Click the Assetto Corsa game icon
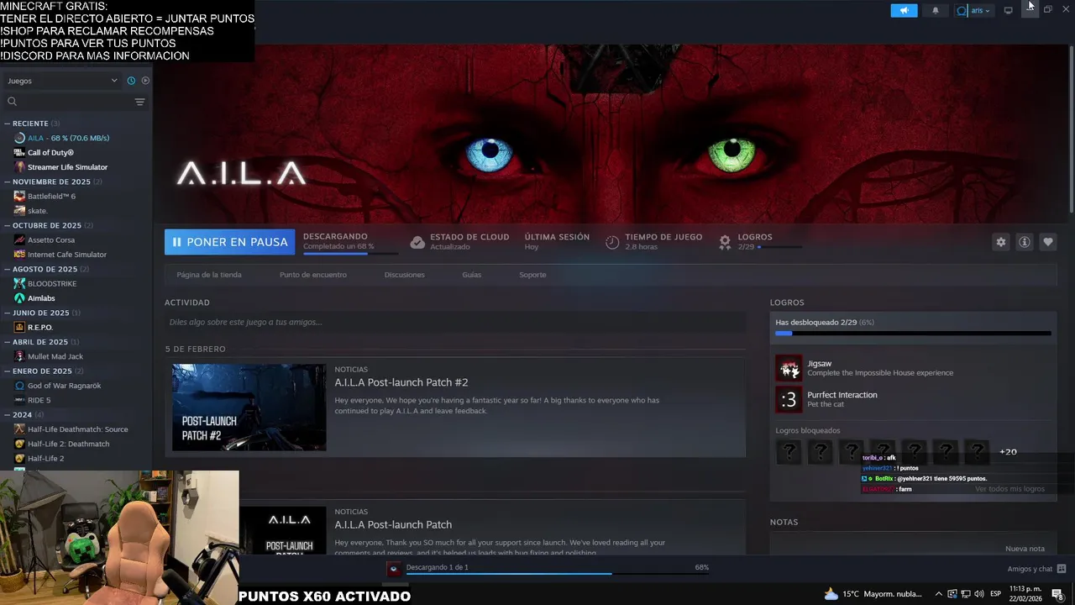The height and width of the screenshot is (605, 1075). (19, 239)
